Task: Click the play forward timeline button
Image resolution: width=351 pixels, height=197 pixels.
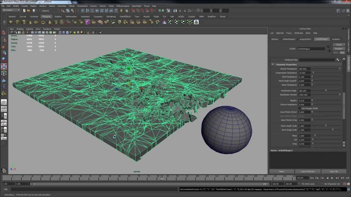Action: tap(332, 178)
